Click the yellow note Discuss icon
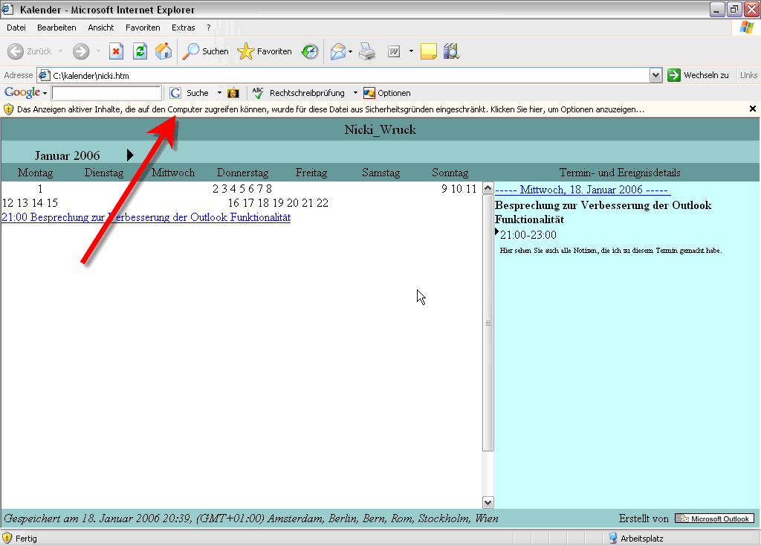Image resolution: width=761 pixels, height=546 pixels. coord(428,51)
